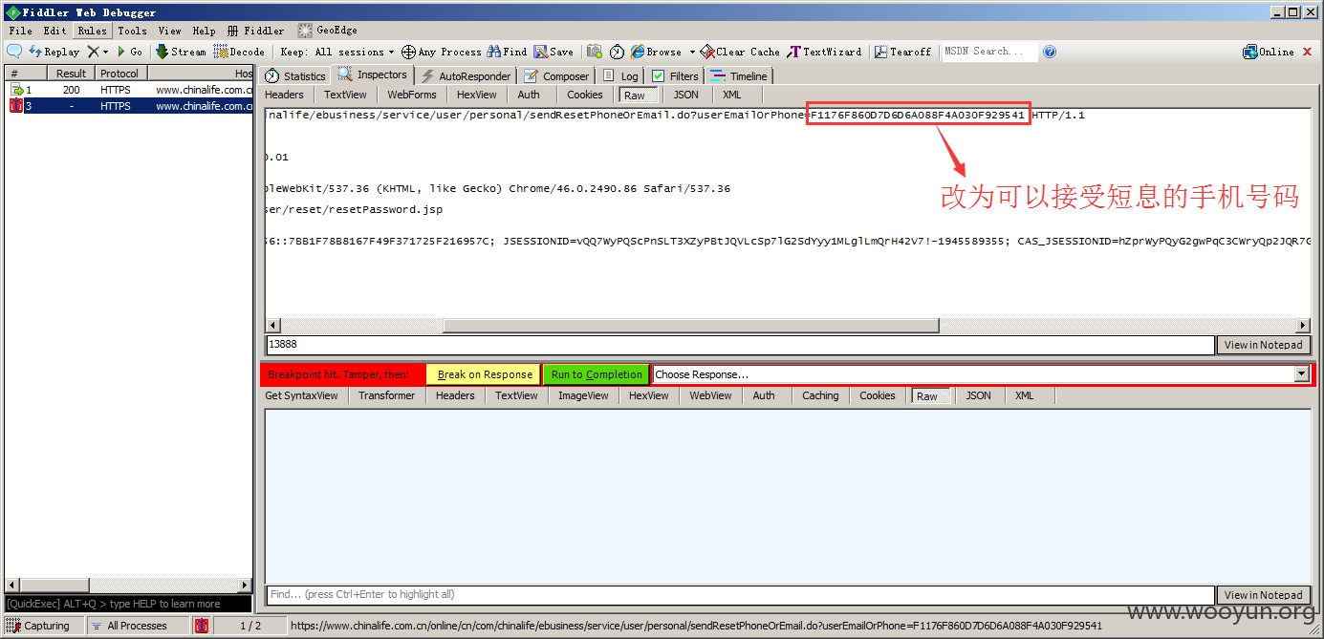The height and width of the screenshot is (639, 1324).
Task: Click the response Find text field
Action: coord(740,594)
